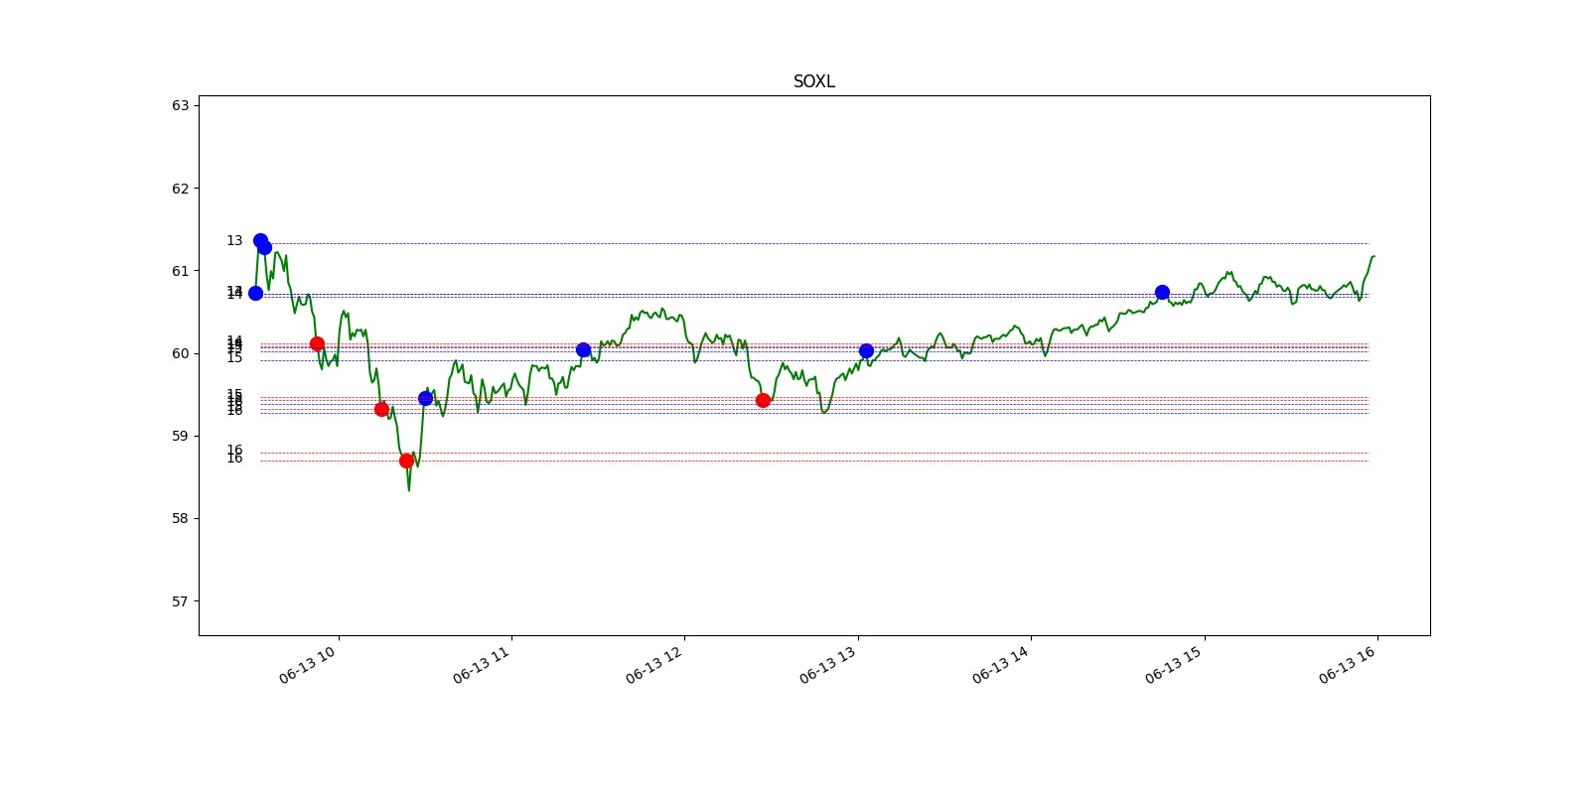Click the blue marker just after 06-13 13
The width and height of the screenshot is (1589, 794).
pyautogui.click(x=866, y=350)
